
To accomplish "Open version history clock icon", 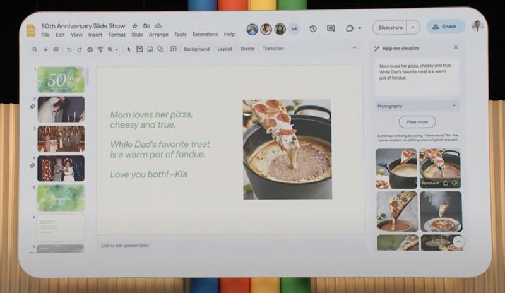I will tap(313, 28).
